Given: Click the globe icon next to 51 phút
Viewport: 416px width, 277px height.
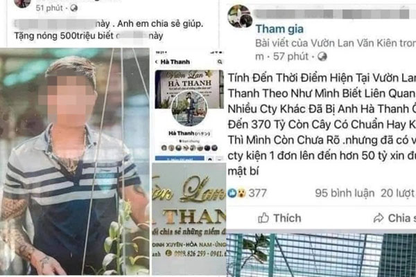Looking at the screenshot, I should (73, 8).
